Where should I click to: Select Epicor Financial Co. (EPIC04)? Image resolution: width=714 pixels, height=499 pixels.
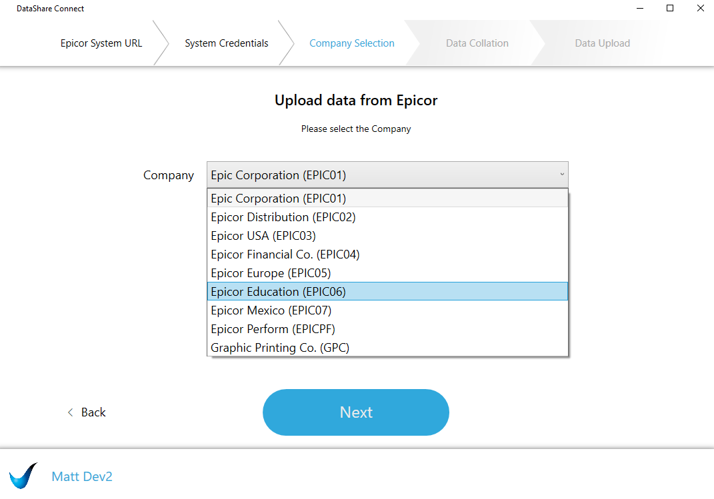[387, 254]
